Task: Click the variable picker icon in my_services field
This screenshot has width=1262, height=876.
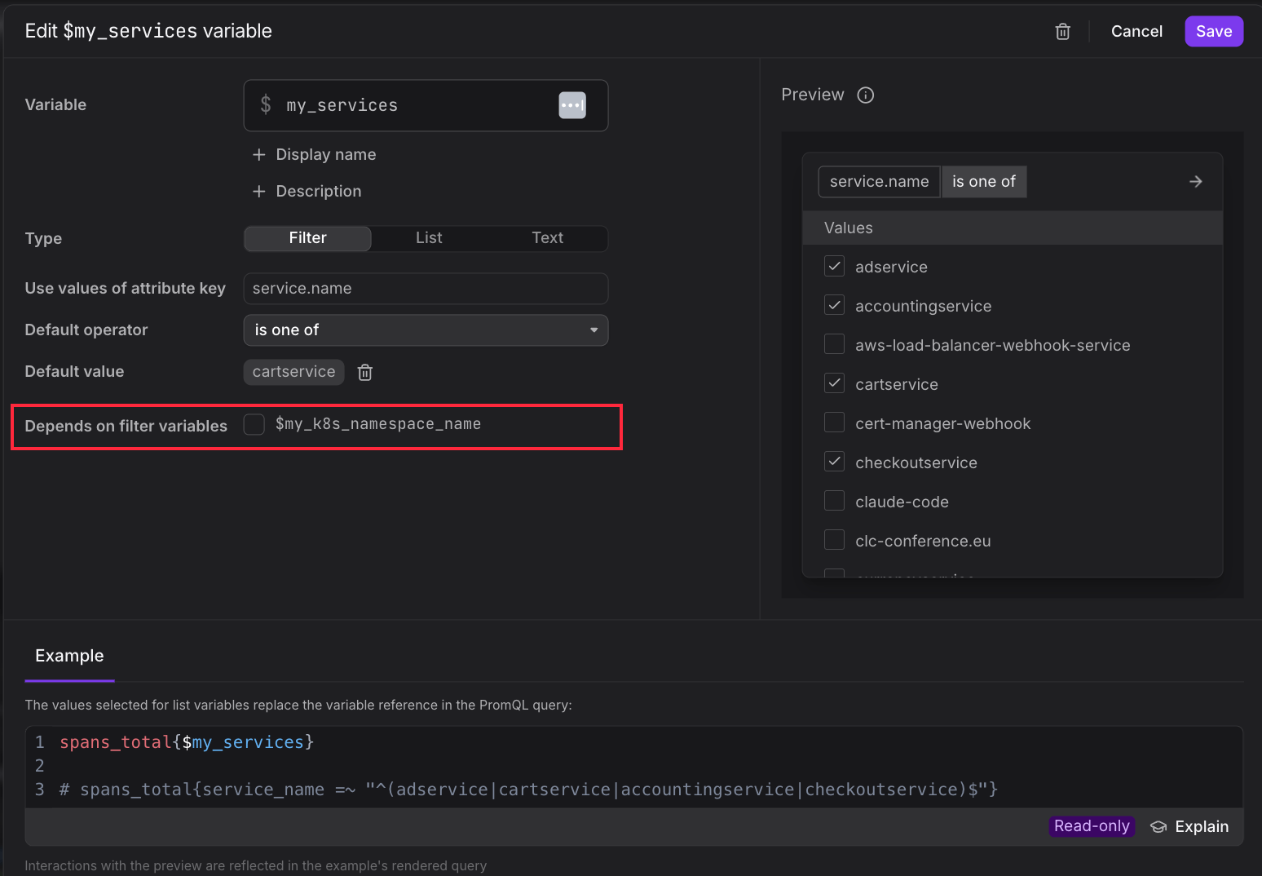Action: point(572,105)
